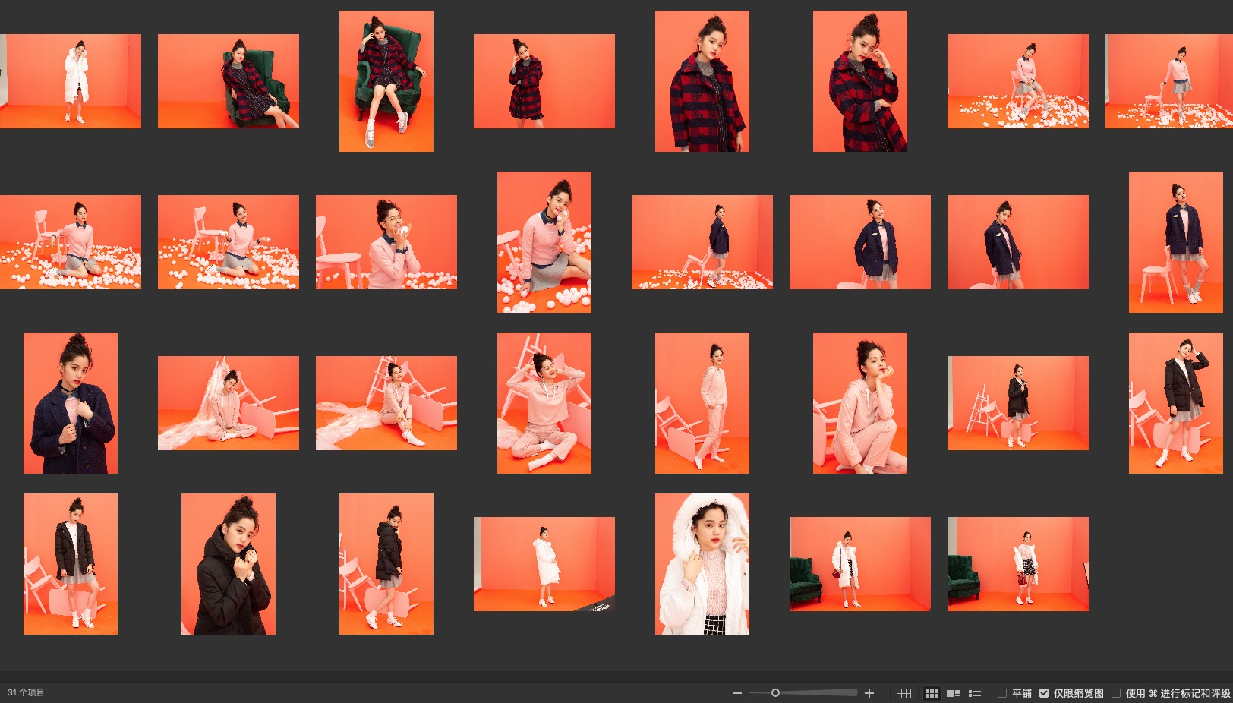Open the vertical photo of woman in green armchair
This screenshot has width=1233, height=703.
386,81
